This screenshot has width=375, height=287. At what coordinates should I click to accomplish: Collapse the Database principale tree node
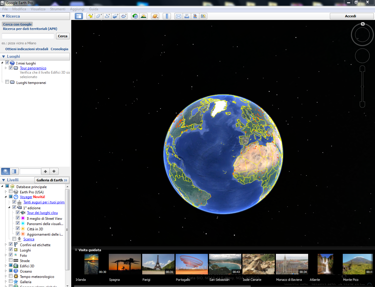pos(2,186)
